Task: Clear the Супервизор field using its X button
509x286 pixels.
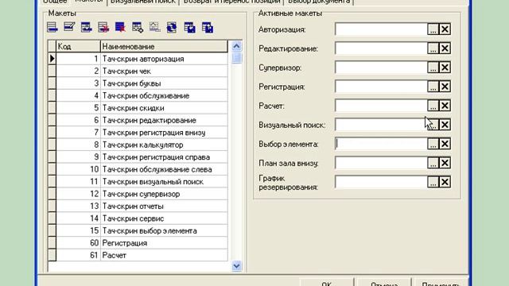Action: point(445,68)
